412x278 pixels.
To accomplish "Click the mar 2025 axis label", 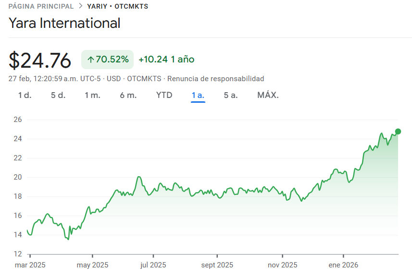I will (30, 265).
